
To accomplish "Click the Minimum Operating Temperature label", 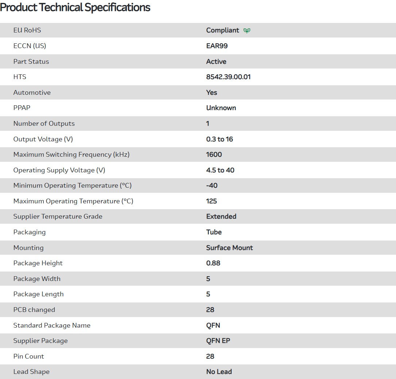I will point(72,185).
